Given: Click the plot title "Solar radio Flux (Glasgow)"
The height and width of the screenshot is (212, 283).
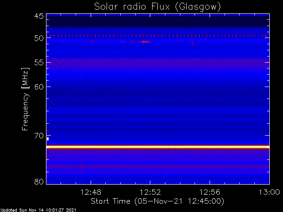Looking at the screenshot, I should pyautogui.click(x=157, y=7).
